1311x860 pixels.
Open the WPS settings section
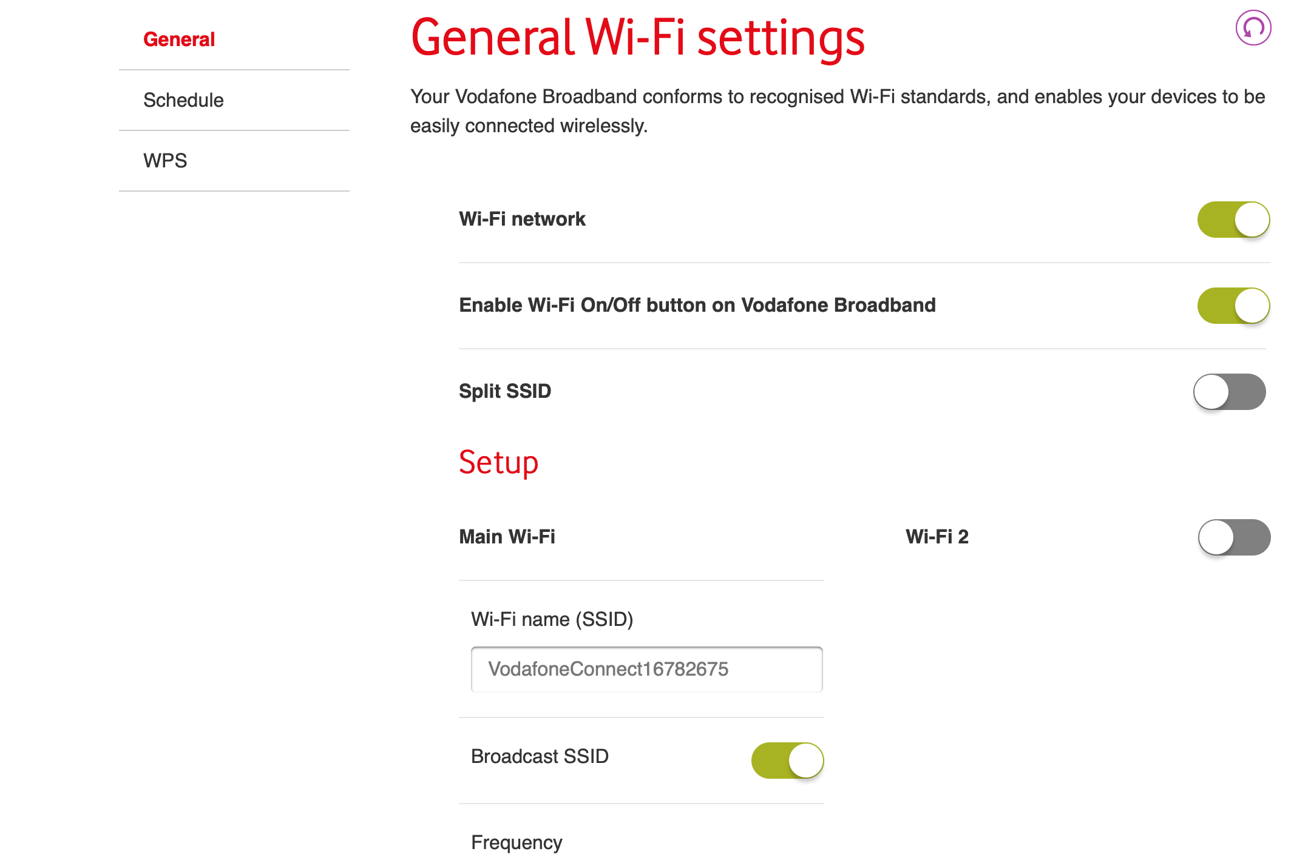(165, 161)
